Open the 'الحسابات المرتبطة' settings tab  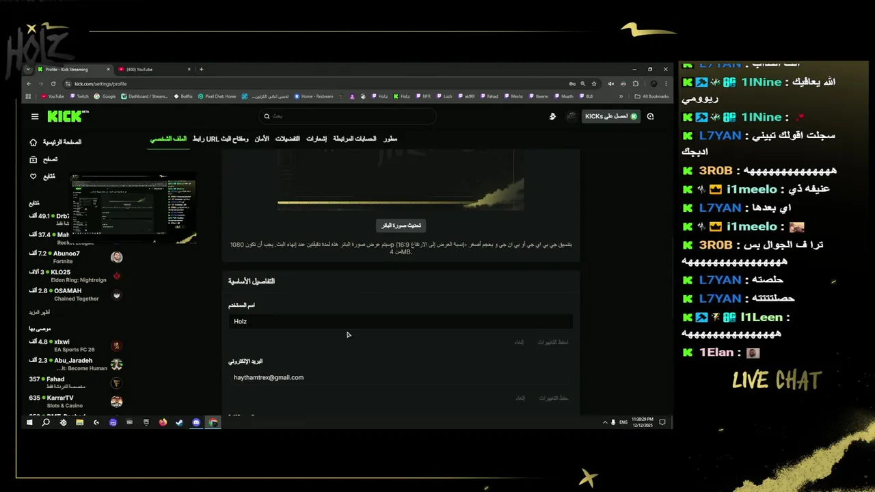(354, 139)
